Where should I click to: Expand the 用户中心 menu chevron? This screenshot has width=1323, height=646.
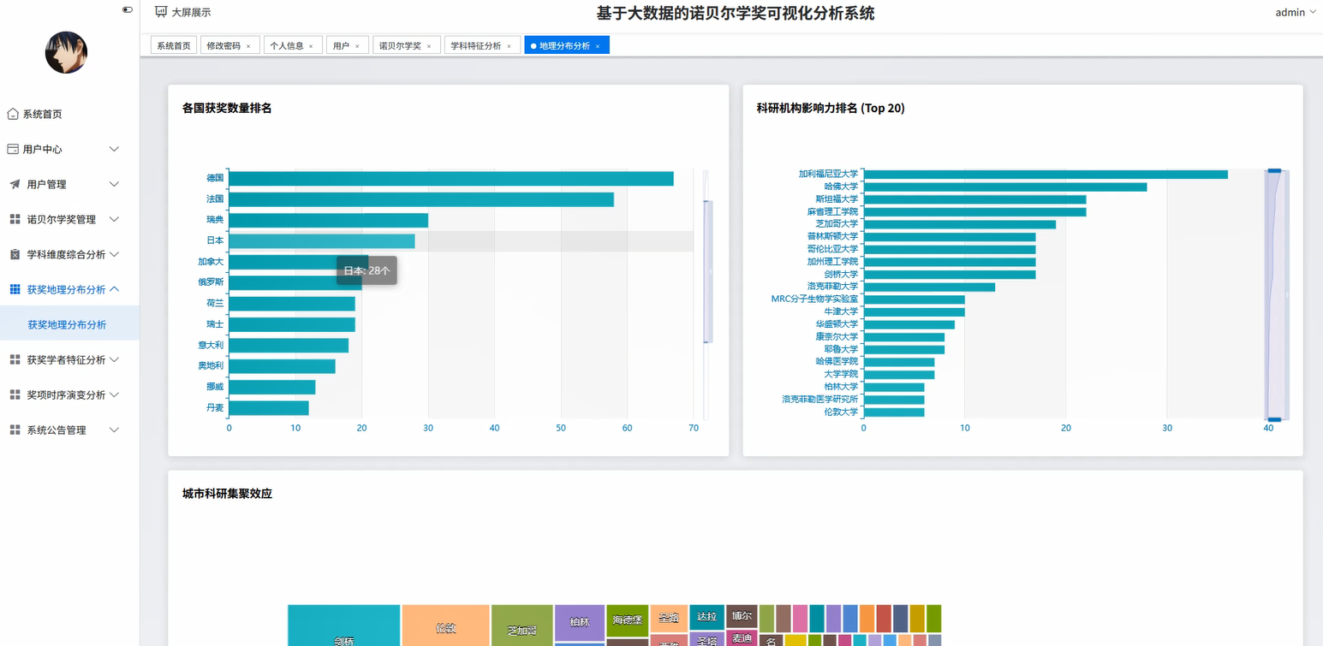[x=115, y=149]
